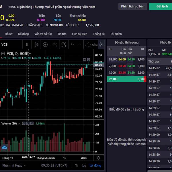The width and height of the screenshot is (172, 172).
Task: Open the Tin tức tab
Action: coord(62,34)
